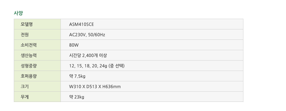Viewport: 286px width, 111px height.
Task: Click the (중 선택) text in 성형중량 row
Action: click(x=116, y=66)
